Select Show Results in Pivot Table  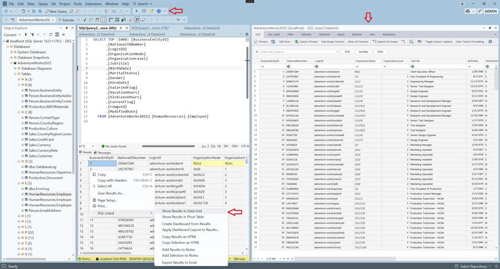[183, 217]
